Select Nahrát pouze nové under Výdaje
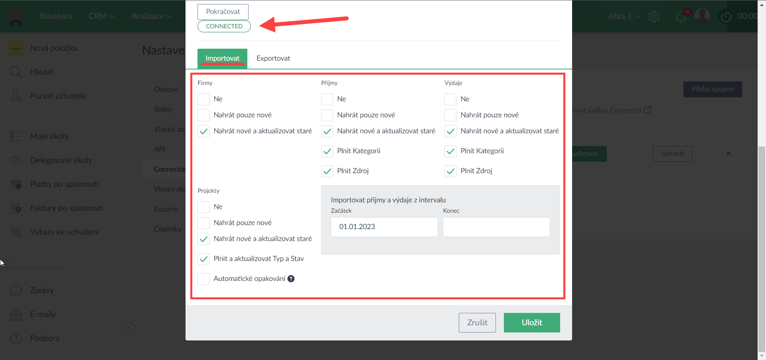 tap(450, 115)
